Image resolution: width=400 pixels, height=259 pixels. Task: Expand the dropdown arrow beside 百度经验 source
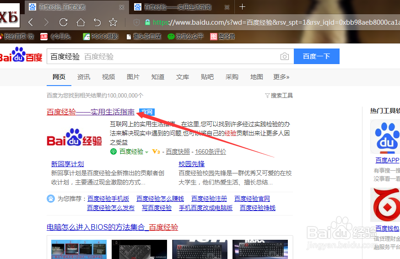point(147,152)
